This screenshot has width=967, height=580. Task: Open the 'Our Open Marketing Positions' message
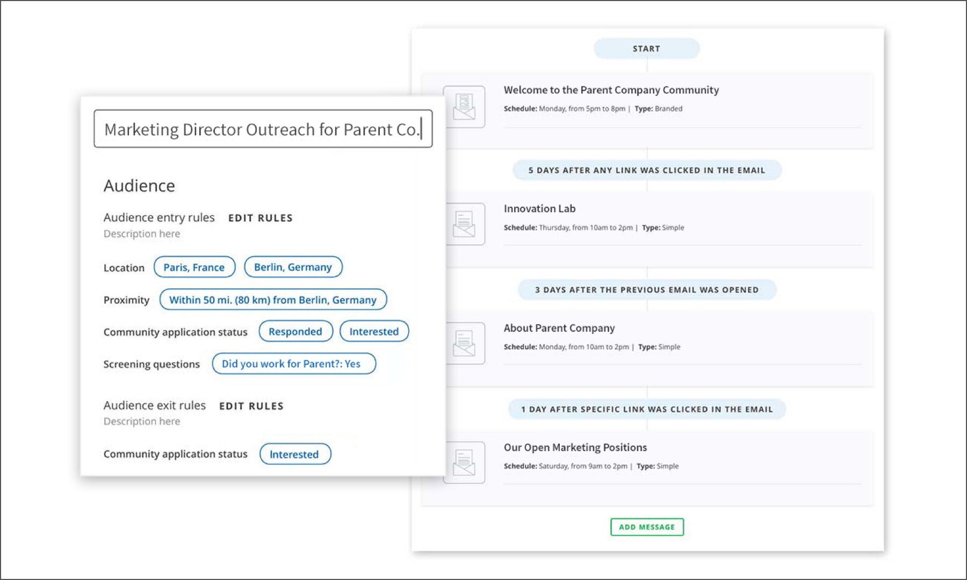[x=575, y=447]
